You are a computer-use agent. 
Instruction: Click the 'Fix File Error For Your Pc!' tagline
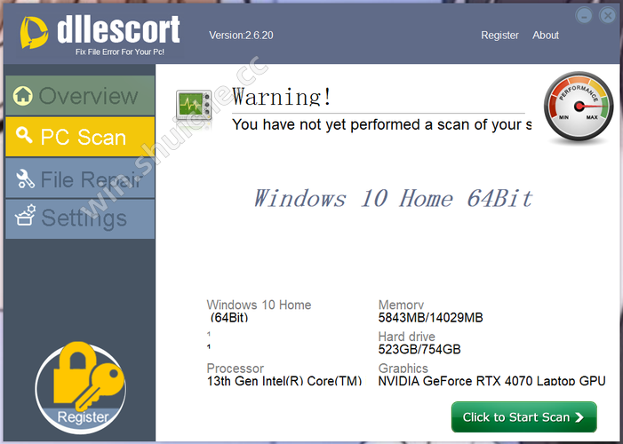(120, 52)
